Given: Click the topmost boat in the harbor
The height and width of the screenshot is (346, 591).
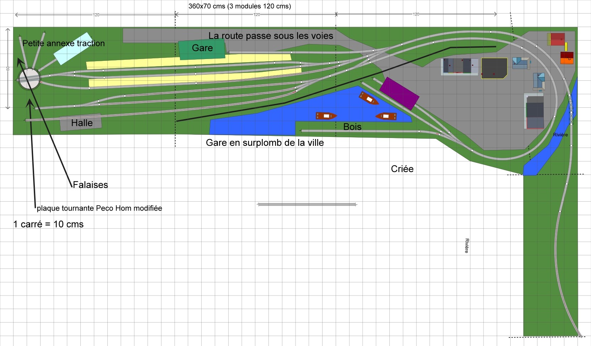Looking at the screenshot, I should 369,99.
